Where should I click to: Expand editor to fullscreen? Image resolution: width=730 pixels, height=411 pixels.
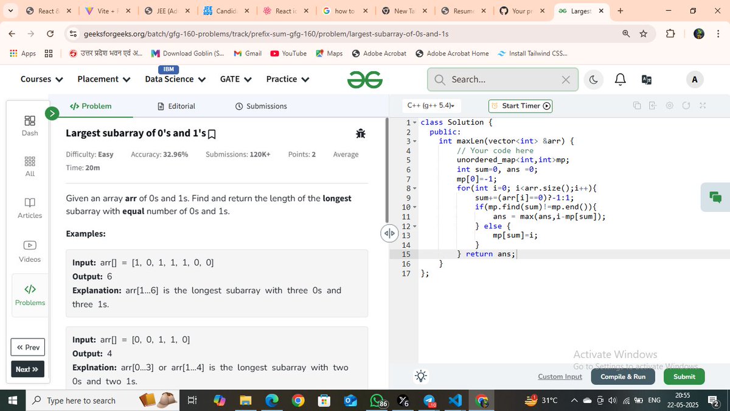click(x=702, y=106)
